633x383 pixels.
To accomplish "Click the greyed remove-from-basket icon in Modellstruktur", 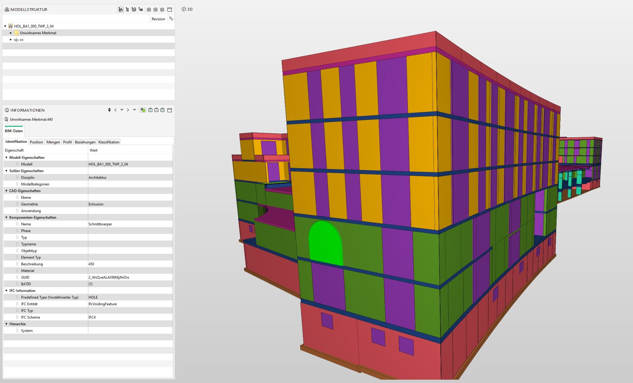I will pos(155,9).
